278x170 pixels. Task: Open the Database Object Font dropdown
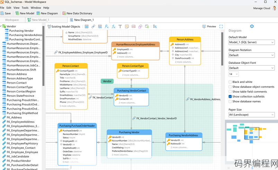tap(252, 68)
